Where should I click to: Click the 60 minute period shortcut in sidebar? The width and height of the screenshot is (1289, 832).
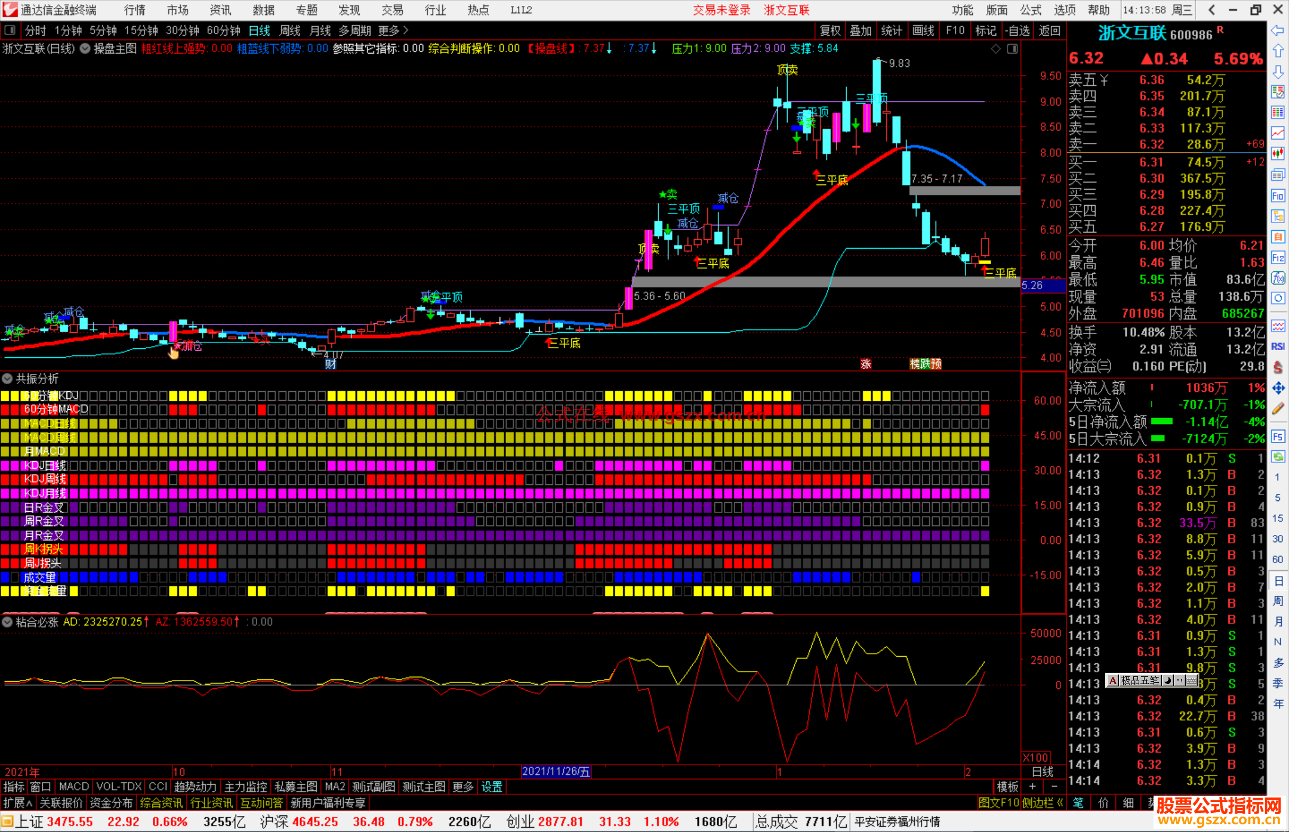click(1278, 559)
